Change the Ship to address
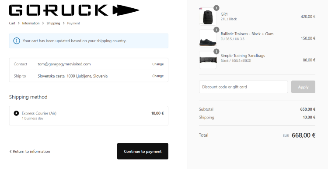This screenshot has height=169, width=328. pyautogui.click(x=158, y=76)
